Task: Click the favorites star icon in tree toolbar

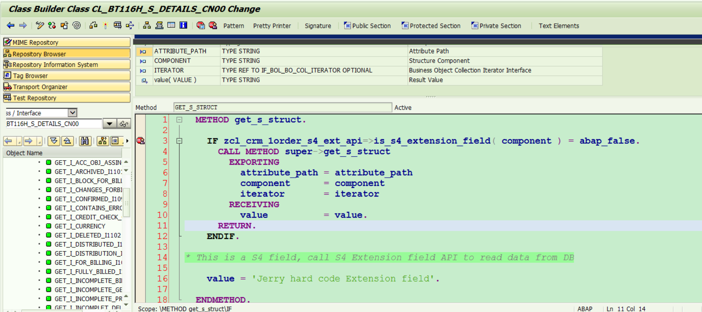Action: point(115,141)
